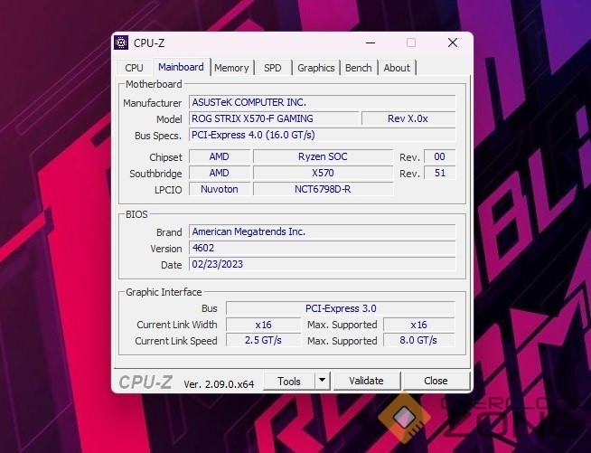Click the manufacturer field ASUSTeK COMPUTER INC.
Image resolution: width=591 pixels, height=453 pixels.
click(323, 102)
